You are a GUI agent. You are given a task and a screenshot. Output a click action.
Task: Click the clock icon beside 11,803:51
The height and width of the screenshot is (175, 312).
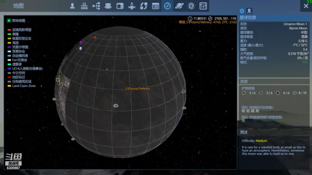pyautogui.click(x=190, y=18)
